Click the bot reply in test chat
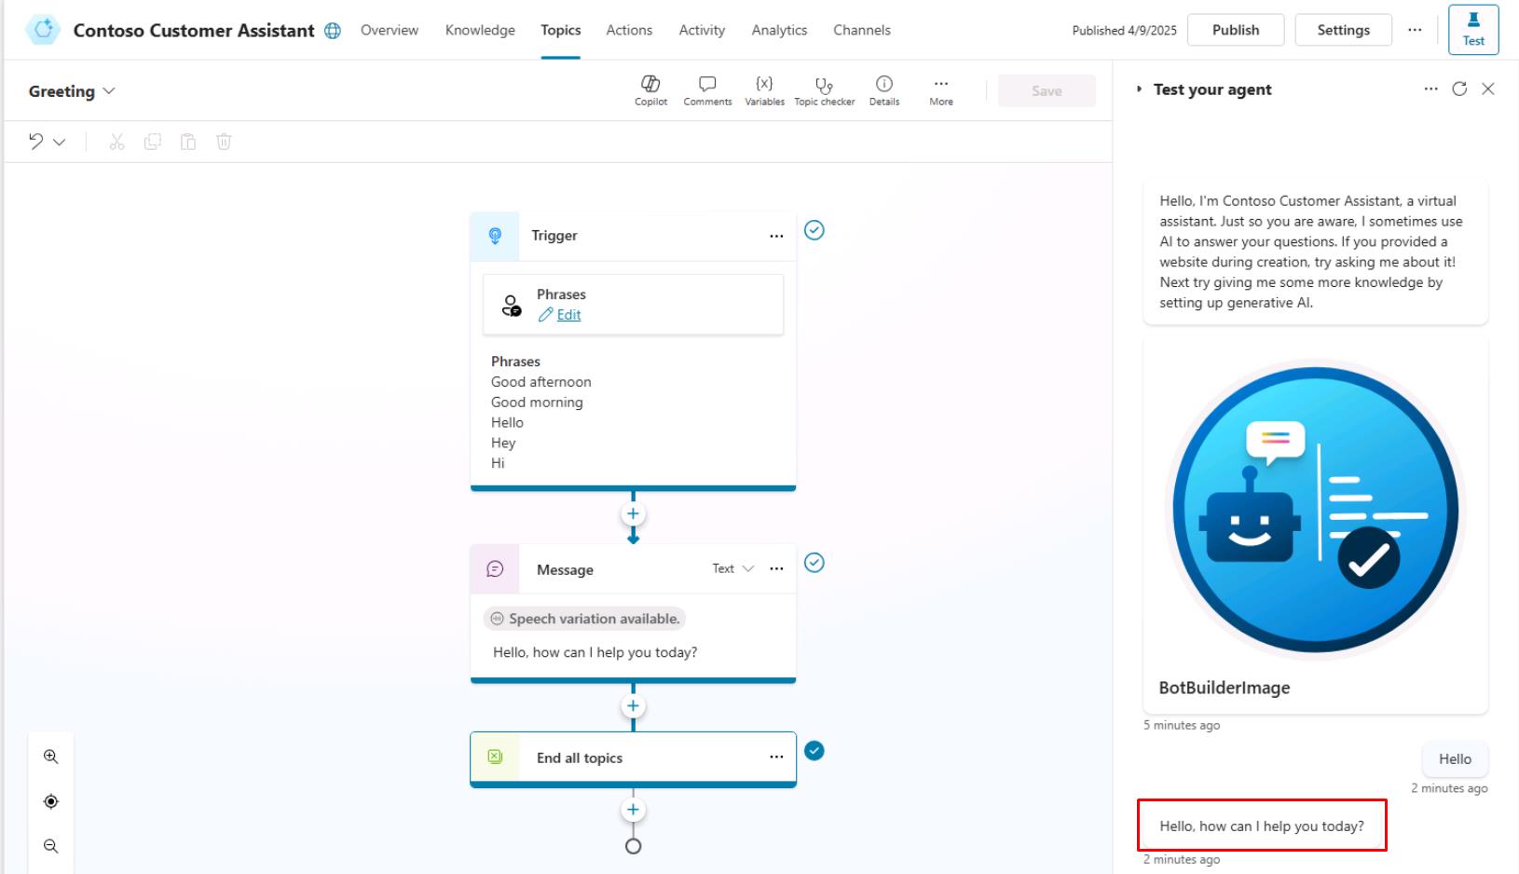Image resolution: width=1519 pixels, height=874 pixels. click(1262, 826)
